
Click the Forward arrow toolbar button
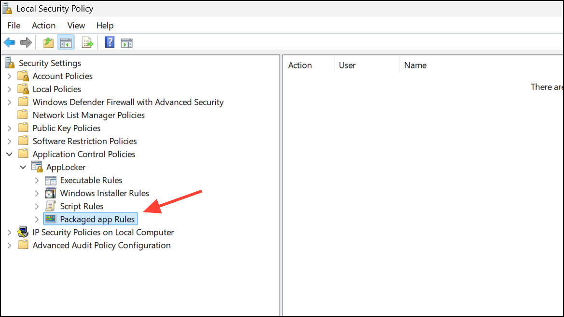point(26,43)
